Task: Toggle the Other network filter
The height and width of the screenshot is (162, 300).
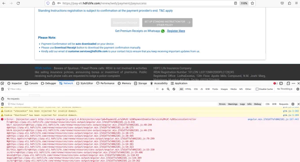Action: coord(248,89)
